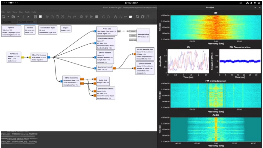Delete selected block with circled X icon
Screen dimensions: 263x148
pyautogui.click(x=62, y=17)
